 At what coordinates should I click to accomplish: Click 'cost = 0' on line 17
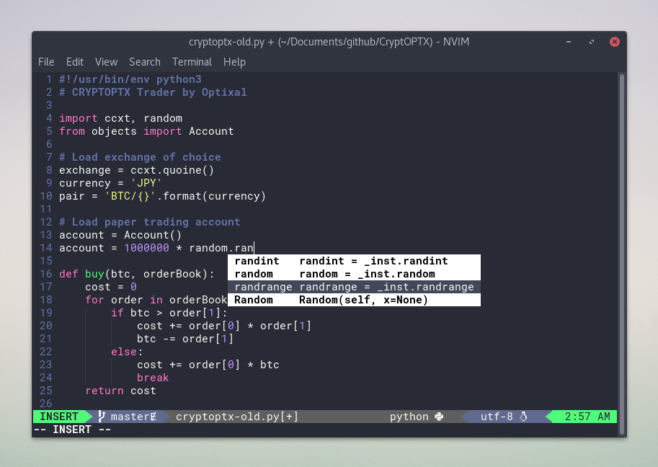(111, 287)
